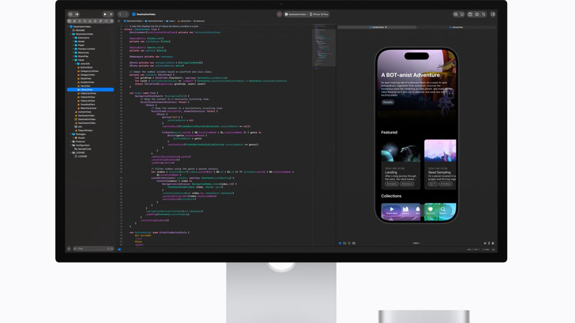The height and width of the screenshot is (323, 575).
Task: Open the report navigator
Action: click(112, 21)
